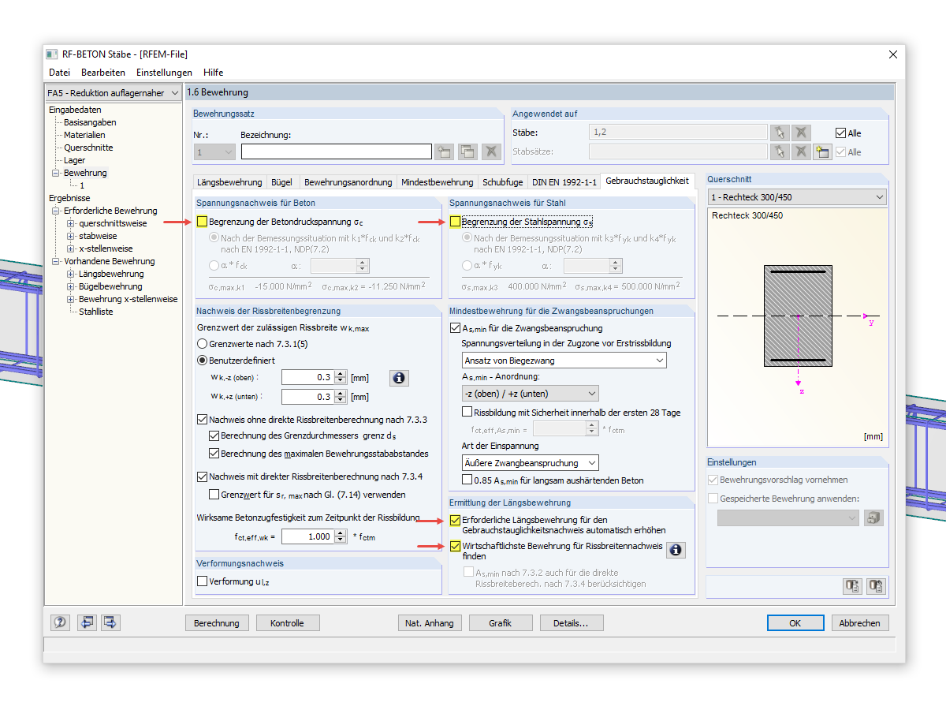Select Stahlliste in the tree
Image resolution: width=946 pixels, height=710 pixels.
(96, 312)
